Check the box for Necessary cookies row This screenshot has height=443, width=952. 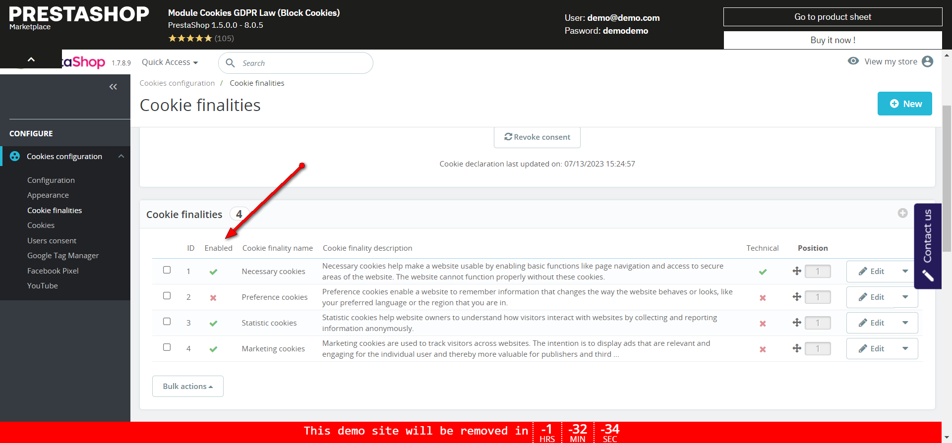tap(167, 270)
